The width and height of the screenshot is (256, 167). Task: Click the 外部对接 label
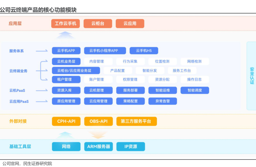point(18,121)
